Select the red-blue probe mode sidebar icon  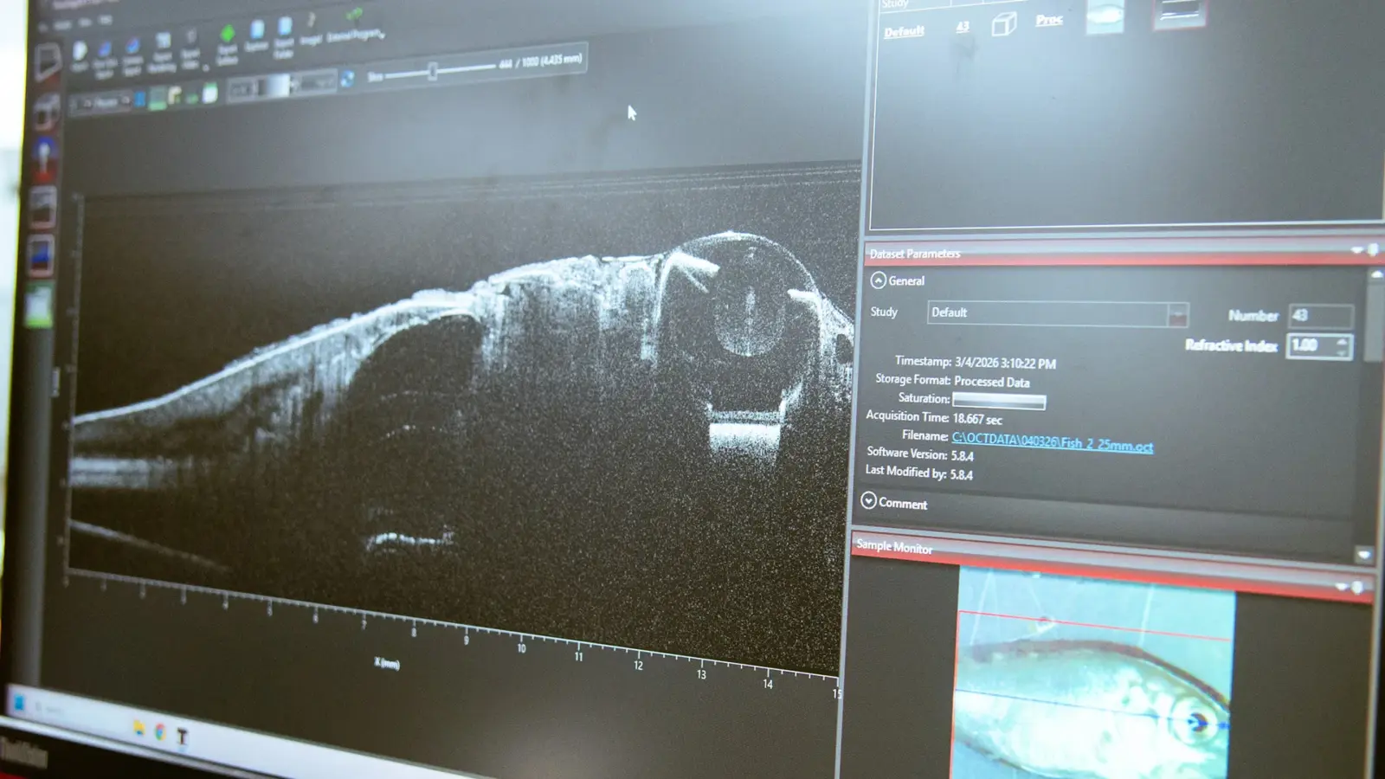click(43, 158)
